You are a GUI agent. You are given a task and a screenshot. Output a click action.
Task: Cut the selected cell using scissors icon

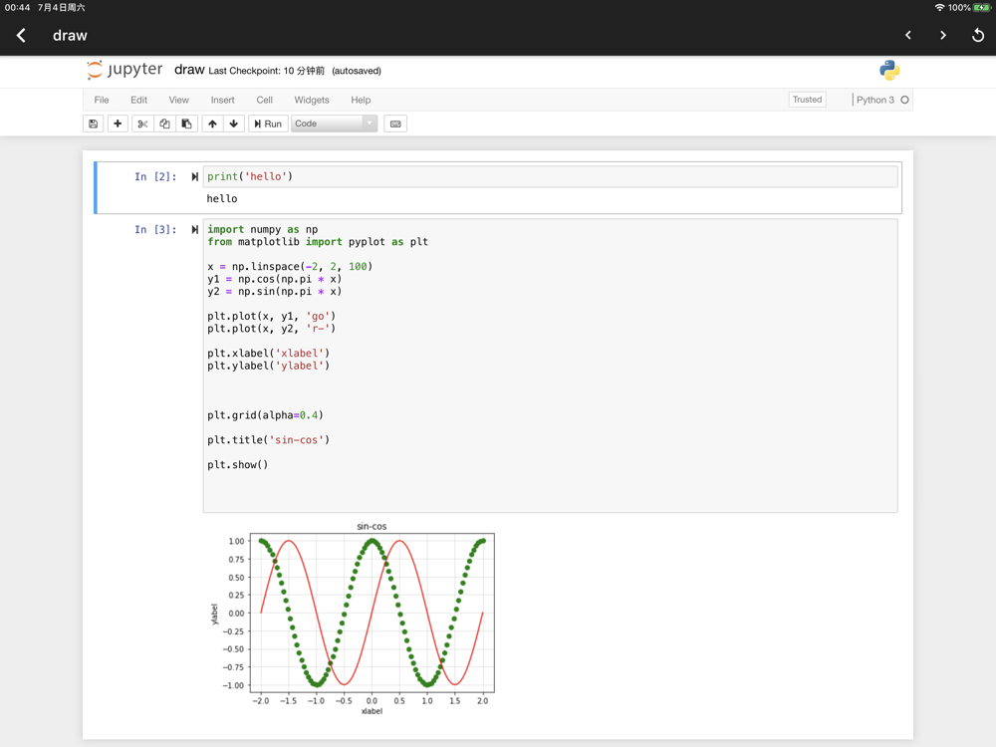[142, 124]
